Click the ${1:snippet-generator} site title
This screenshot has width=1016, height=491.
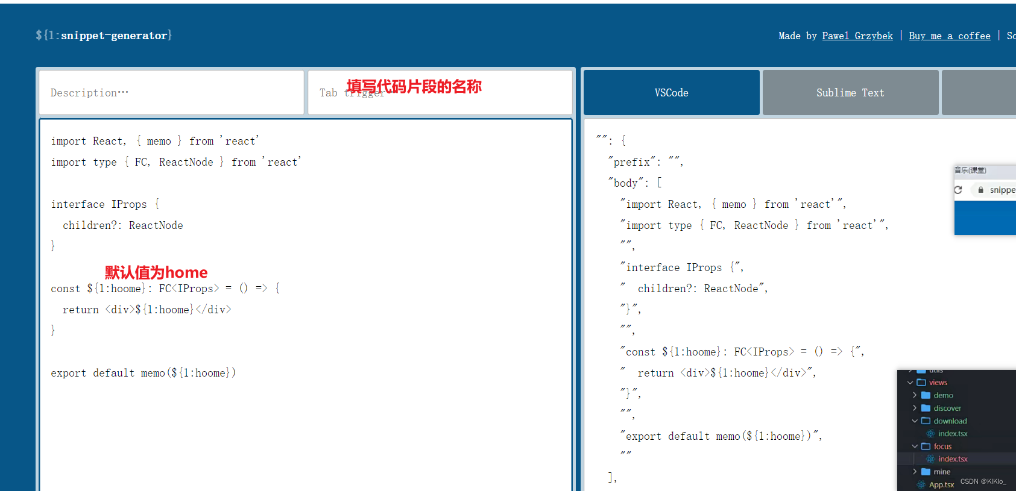104,36
